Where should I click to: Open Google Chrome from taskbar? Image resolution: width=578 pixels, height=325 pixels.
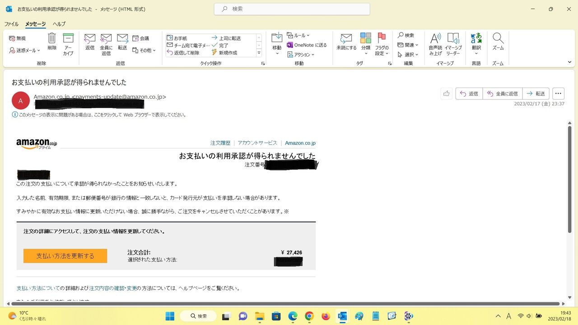coord(309,316)
